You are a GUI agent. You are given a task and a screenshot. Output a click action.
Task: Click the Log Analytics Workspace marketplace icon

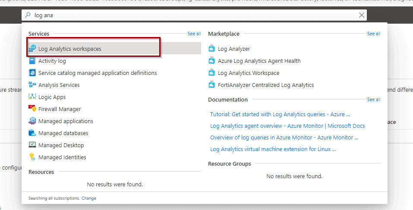tap(212, 73)
